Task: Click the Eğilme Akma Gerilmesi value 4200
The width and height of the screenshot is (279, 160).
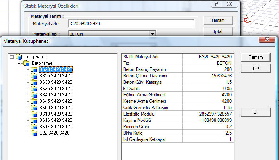Action: tap(227, 95)
